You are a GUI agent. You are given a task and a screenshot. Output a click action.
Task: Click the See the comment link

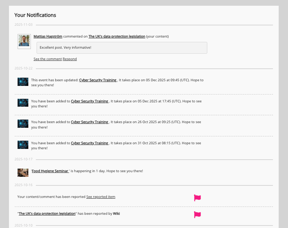point(48,59)
